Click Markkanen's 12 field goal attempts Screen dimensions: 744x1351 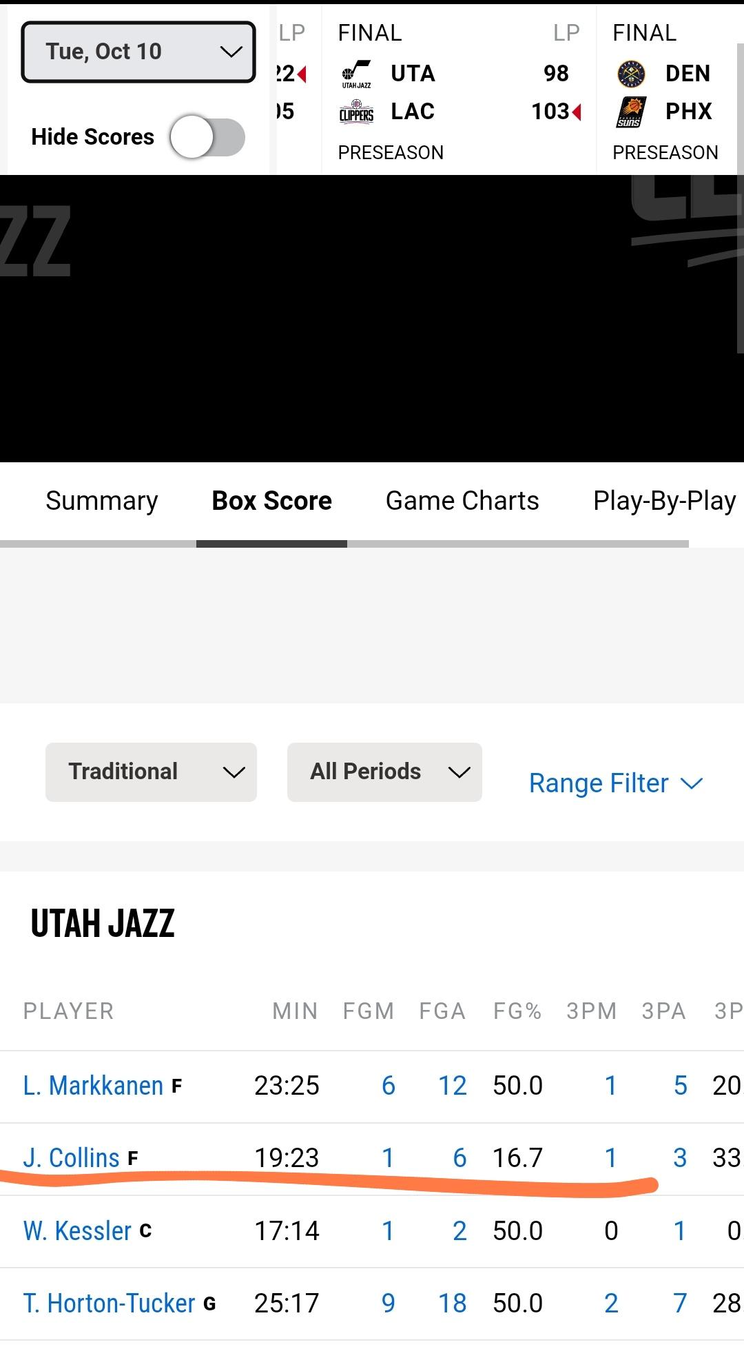(x=453, y=1086)
